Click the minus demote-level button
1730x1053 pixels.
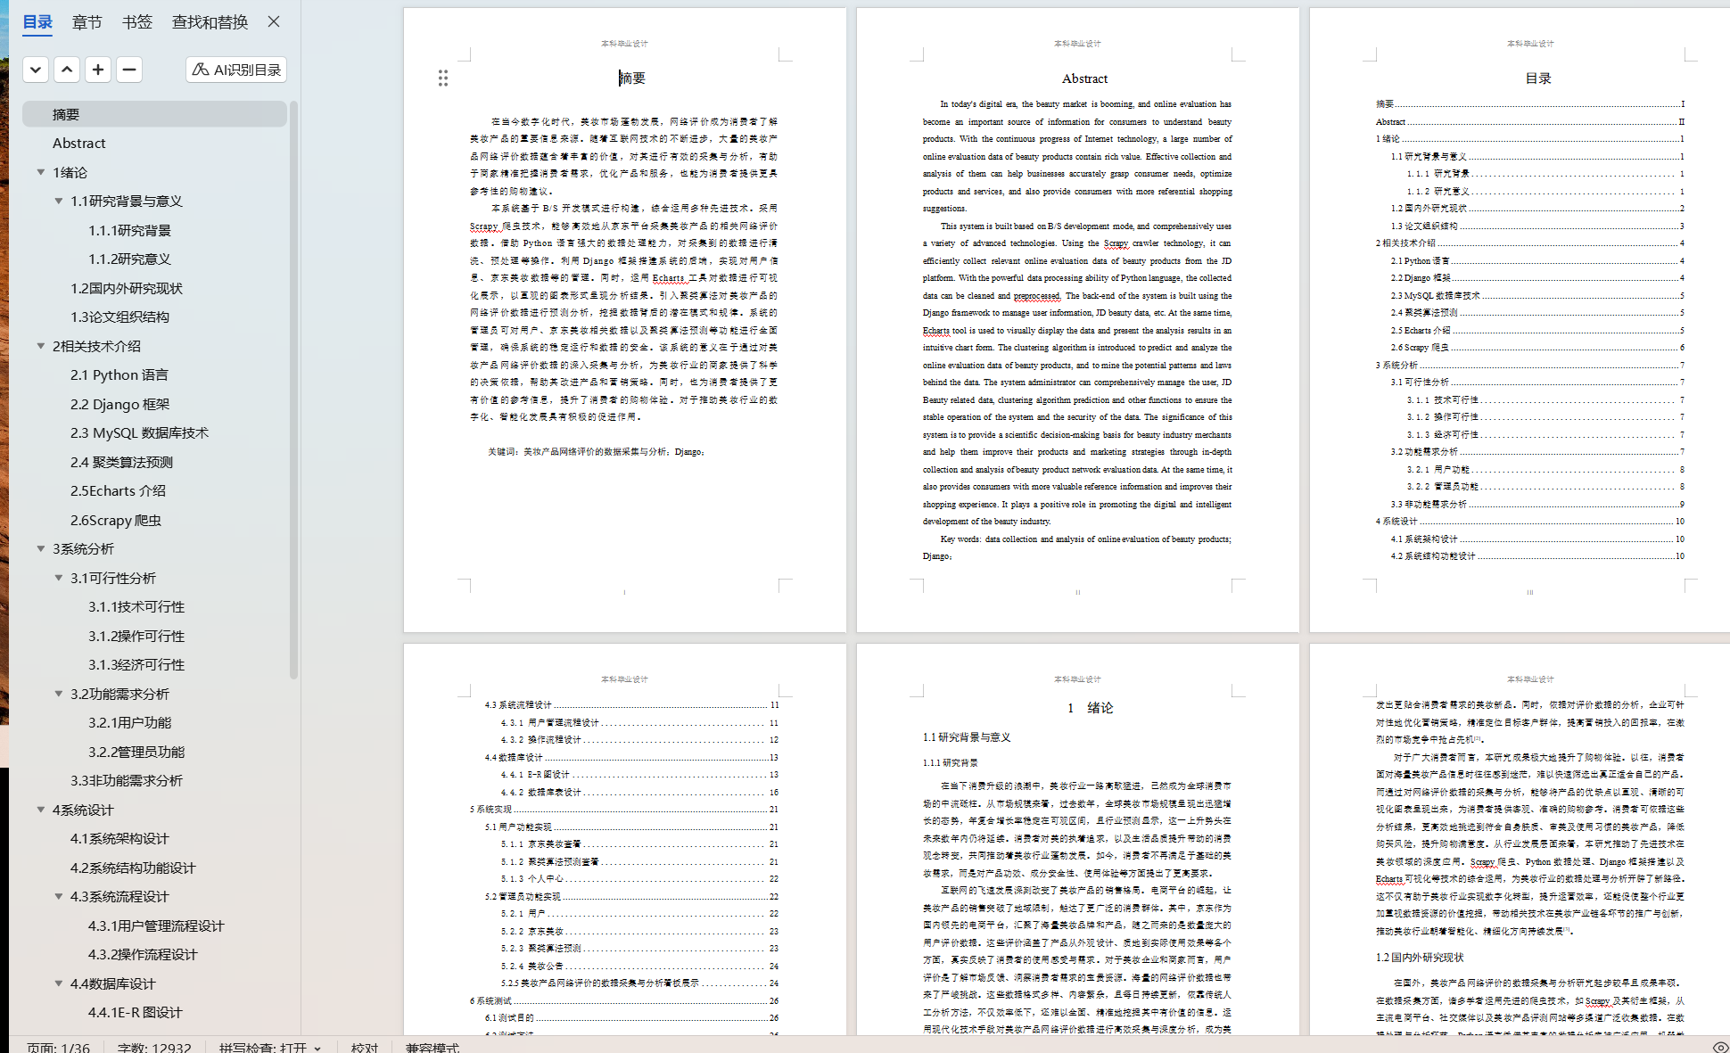pos(129,70)
